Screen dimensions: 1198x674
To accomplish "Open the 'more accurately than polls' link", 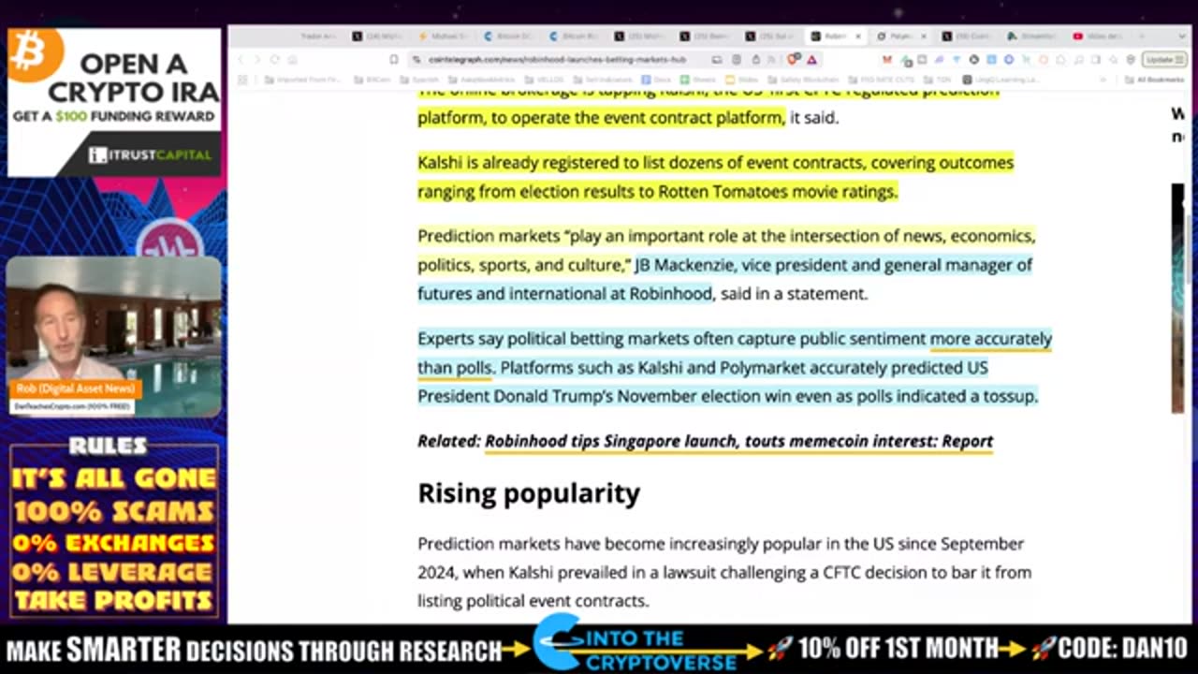I will (x=991, y=338).
